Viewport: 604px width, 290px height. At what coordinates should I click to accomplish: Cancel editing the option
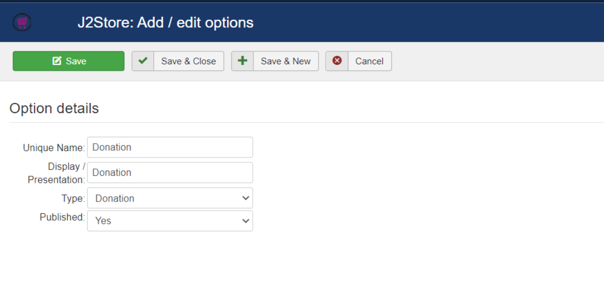359,61
